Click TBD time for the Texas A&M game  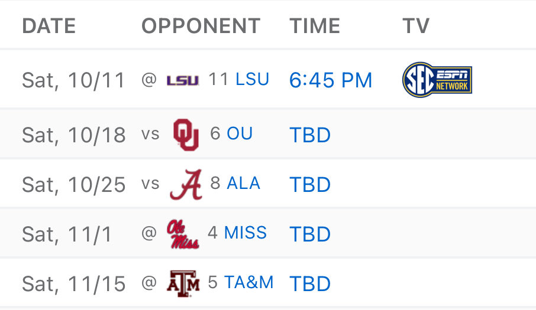point(310,284)
